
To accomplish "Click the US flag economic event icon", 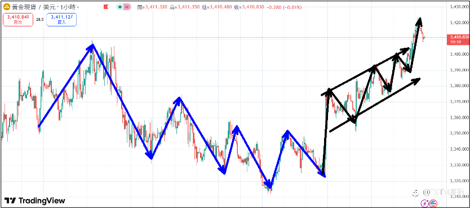I will [x=433, y=204].
